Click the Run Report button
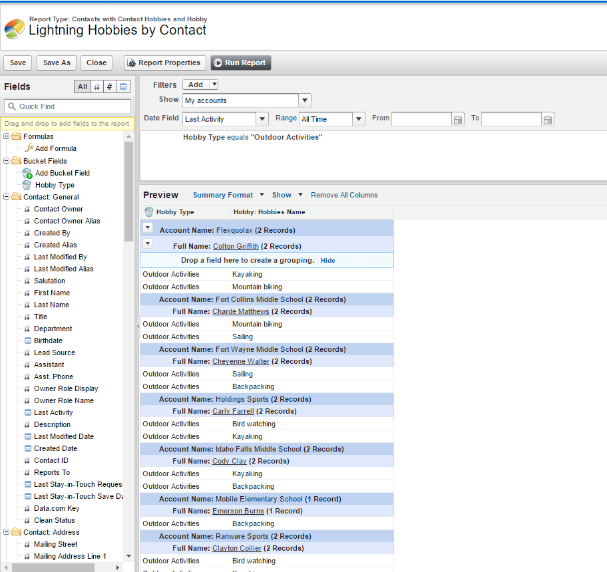 (240, 63)
